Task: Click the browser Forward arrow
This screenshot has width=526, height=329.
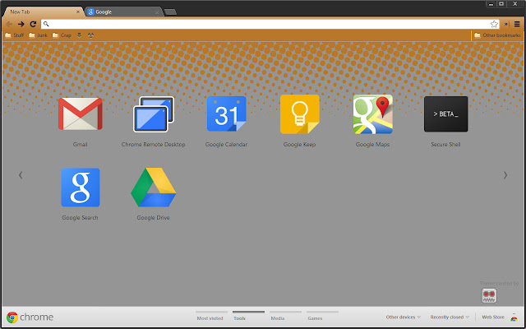Action: tap(21, 24)
